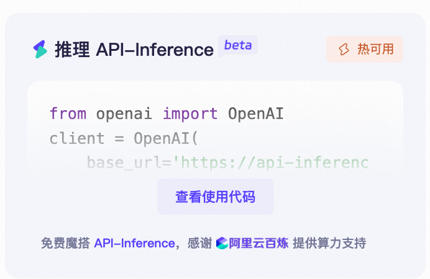Click the 阿里云百炼 hexagon logo icon

pyautogui.click(x=222, y=243)
